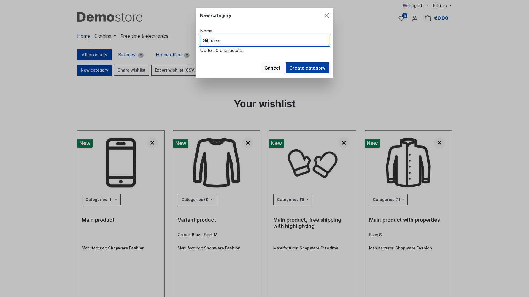Viewport: 529px width, 297px height.
Task: Click the Share wishlist button
Action: tap(131, 70)
